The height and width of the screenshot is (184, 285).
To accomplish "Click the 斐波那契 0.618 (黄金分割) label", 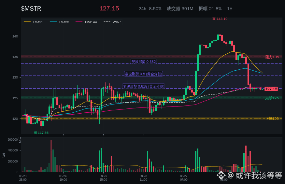I will click(x=143, y=86).
